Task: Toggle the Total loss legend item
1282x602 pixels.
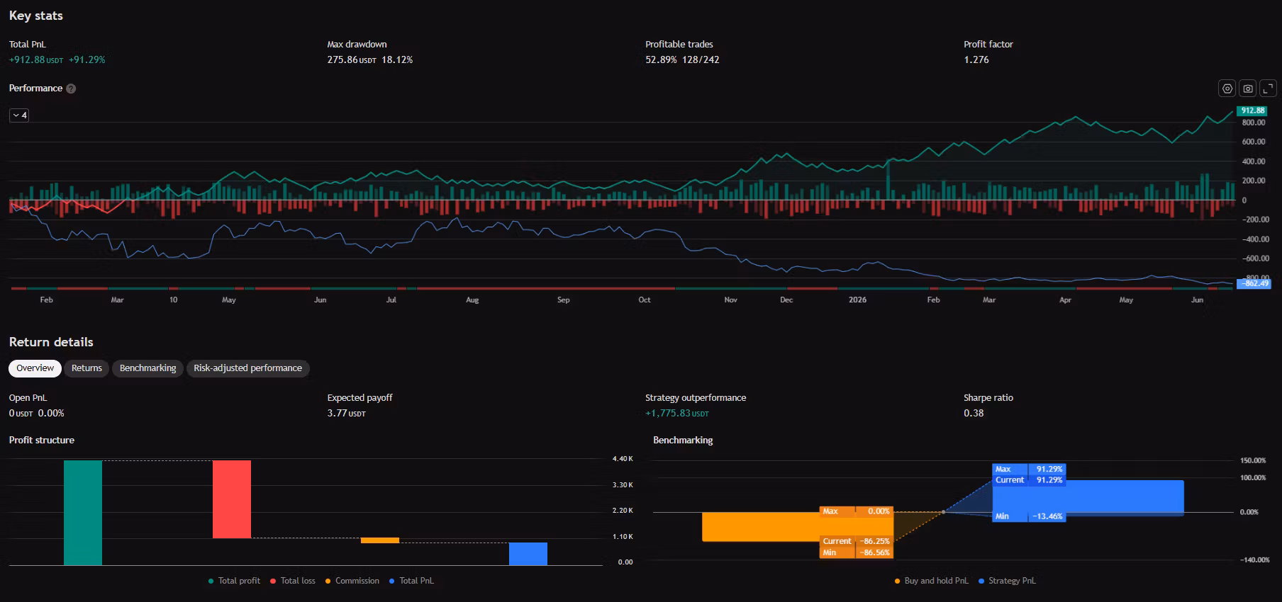Action: click(293, 581)
